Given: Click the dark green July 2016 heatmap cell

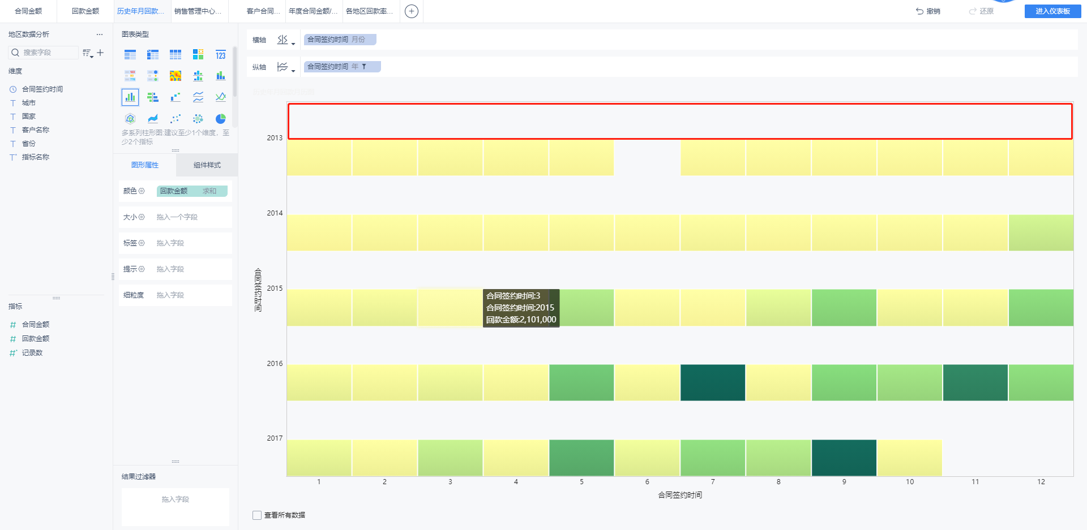Looking at the screenshot, I should tap(713, 382).
